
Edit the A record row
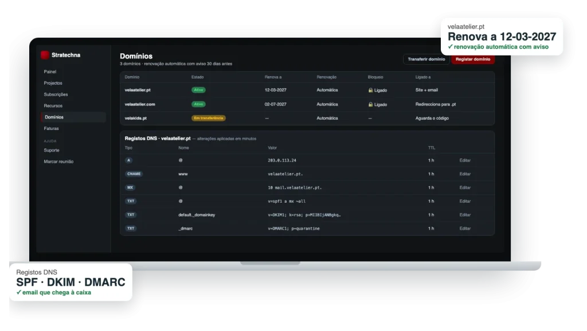click(x=465, y=160)
